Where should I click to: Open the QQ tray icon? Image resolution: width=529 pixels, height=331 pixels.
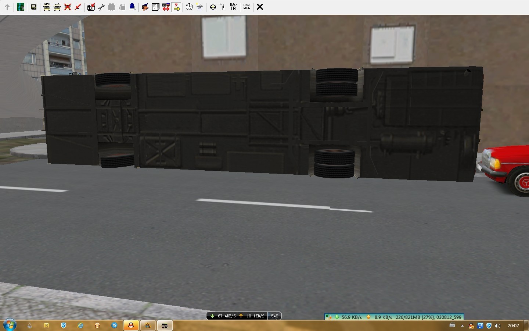point(471,325)
